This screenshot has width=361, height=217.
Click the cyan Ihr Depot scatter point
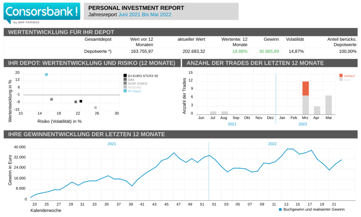tap(46, 74)
